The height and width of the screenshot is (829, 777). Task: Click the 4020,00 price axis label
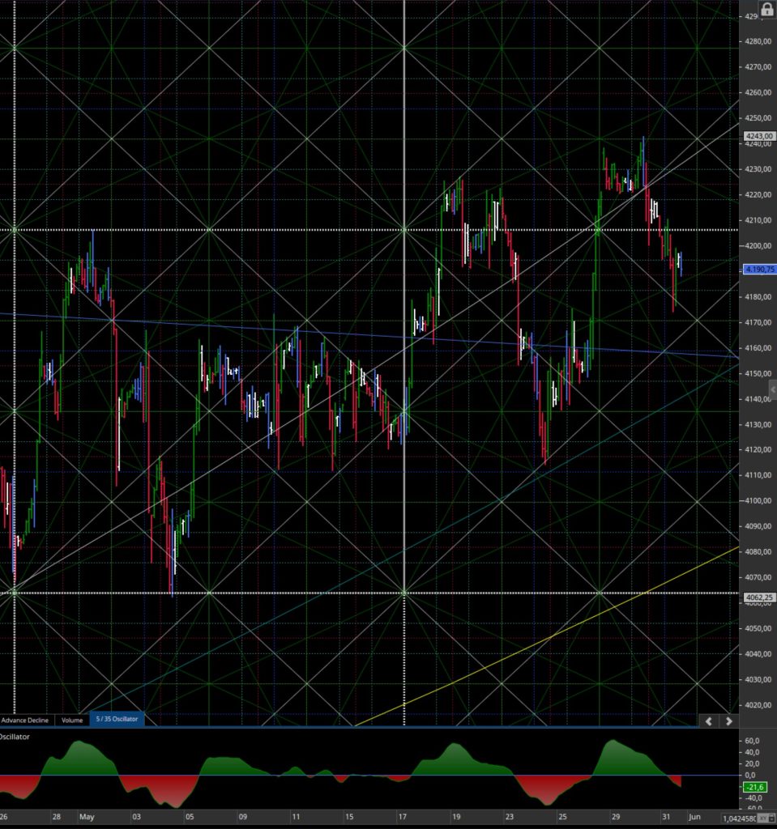pyautogui.click(x=758, y=705)
